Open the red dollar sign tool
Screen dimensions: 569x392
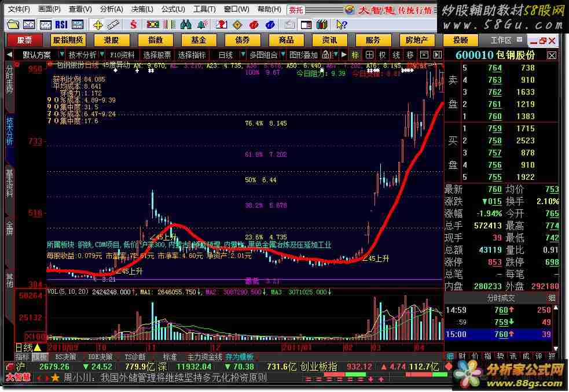pos(134,24)
